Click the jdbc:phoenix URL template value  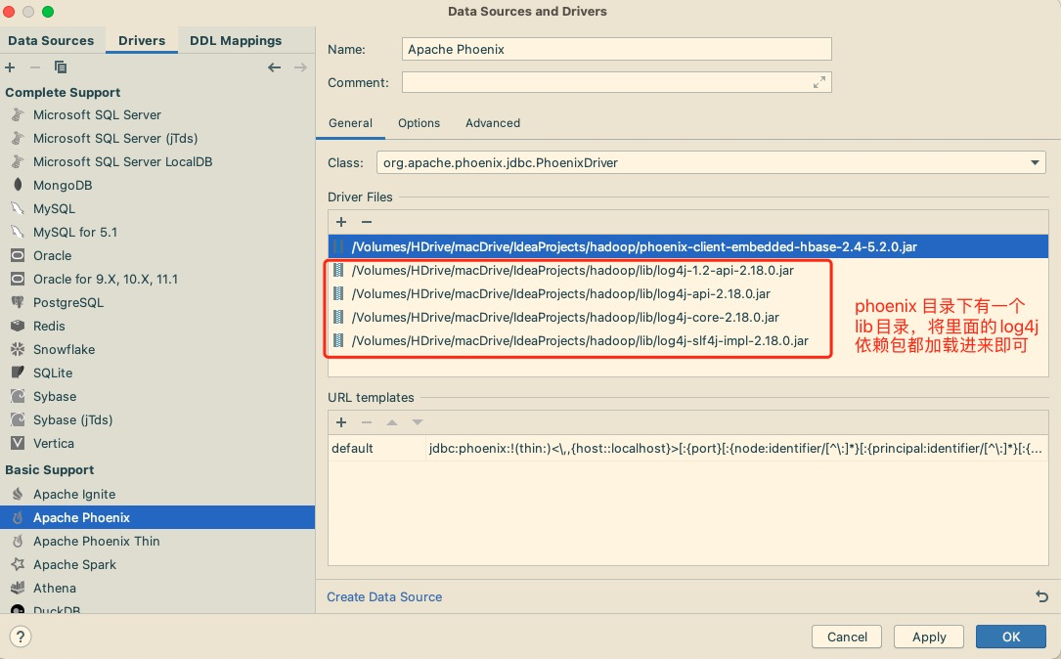coord(735,449)
